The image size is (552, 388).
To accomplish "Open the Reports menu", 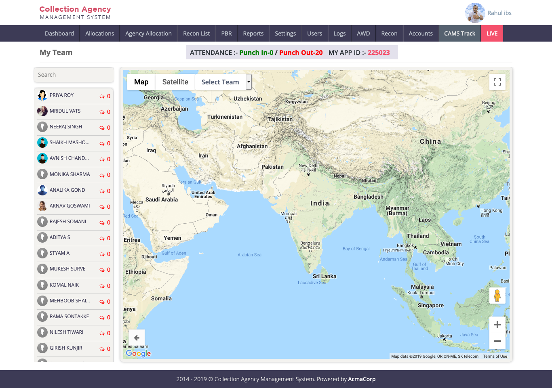I will pyautogui.click(x=253, y=34).
